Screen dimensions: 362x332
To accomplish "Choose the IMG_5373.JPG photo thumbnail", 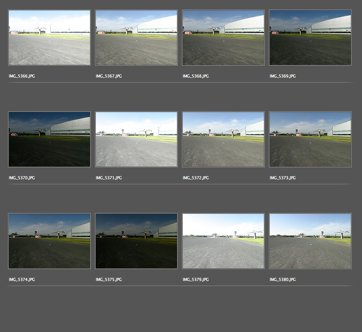I will [x=310, y=139].
